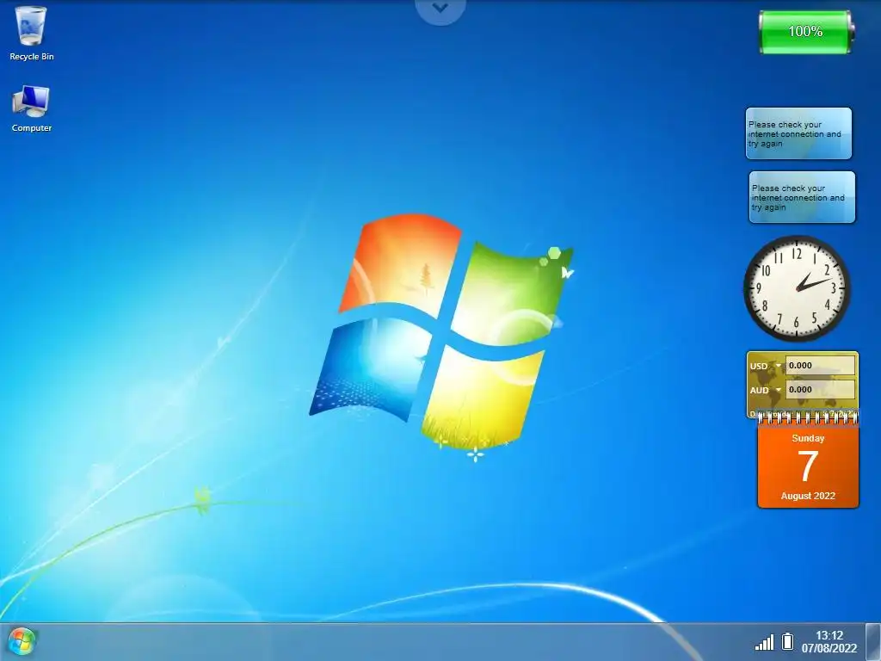Click the AUD currency label
This screenshot has height=661, width=881.
(759, 390)
